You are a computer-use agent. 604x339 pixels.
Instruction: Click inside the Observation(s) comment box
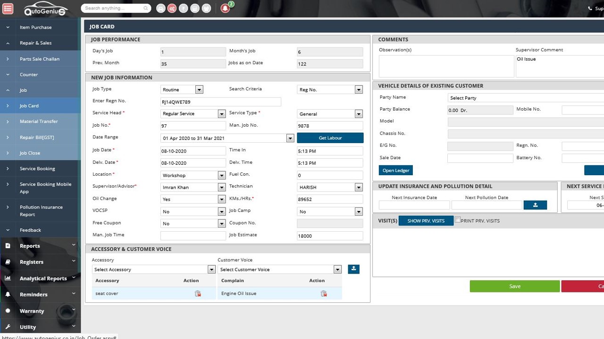point(445,66)
